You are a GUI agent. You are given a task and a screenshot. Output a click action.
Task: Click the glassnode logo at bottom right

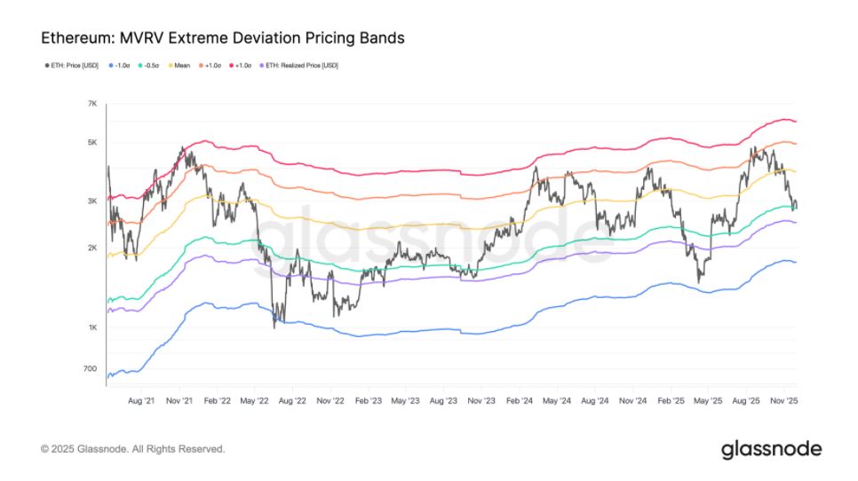(x=771, y=450)
